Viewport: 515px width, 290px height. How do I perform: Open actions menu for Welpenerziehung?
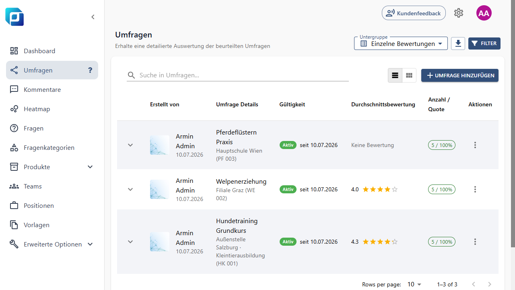[475, 189]
